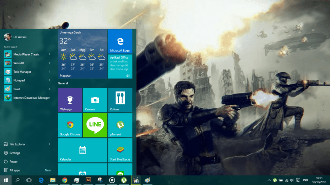Launch Edge from the taskbar
This screenshot has width=330, height=185.
pos(41,180)
